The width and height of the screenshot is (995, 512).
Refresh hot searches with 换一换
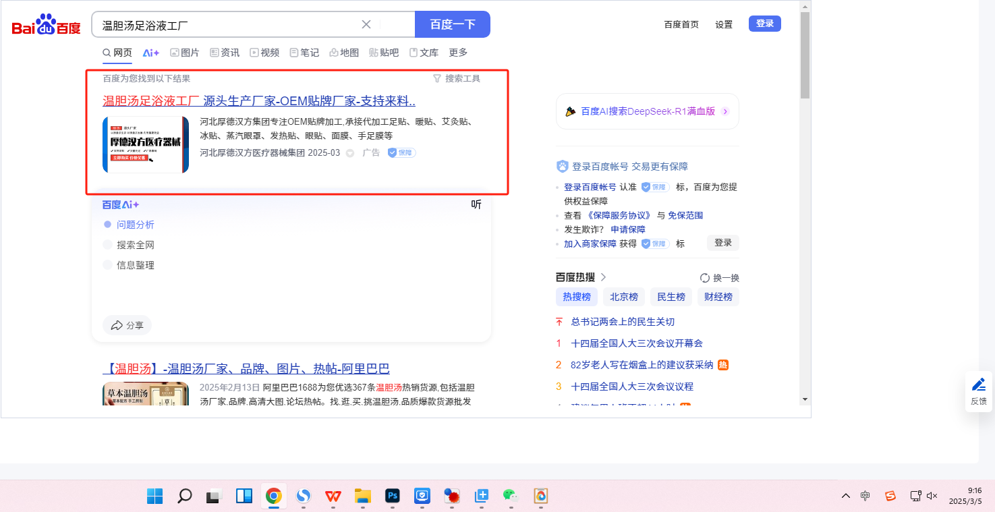click(720, 278)
